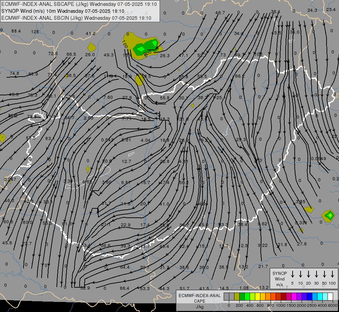Click the map value 29.3
Viewport: 339px width, 312px height.
point(241,140)
